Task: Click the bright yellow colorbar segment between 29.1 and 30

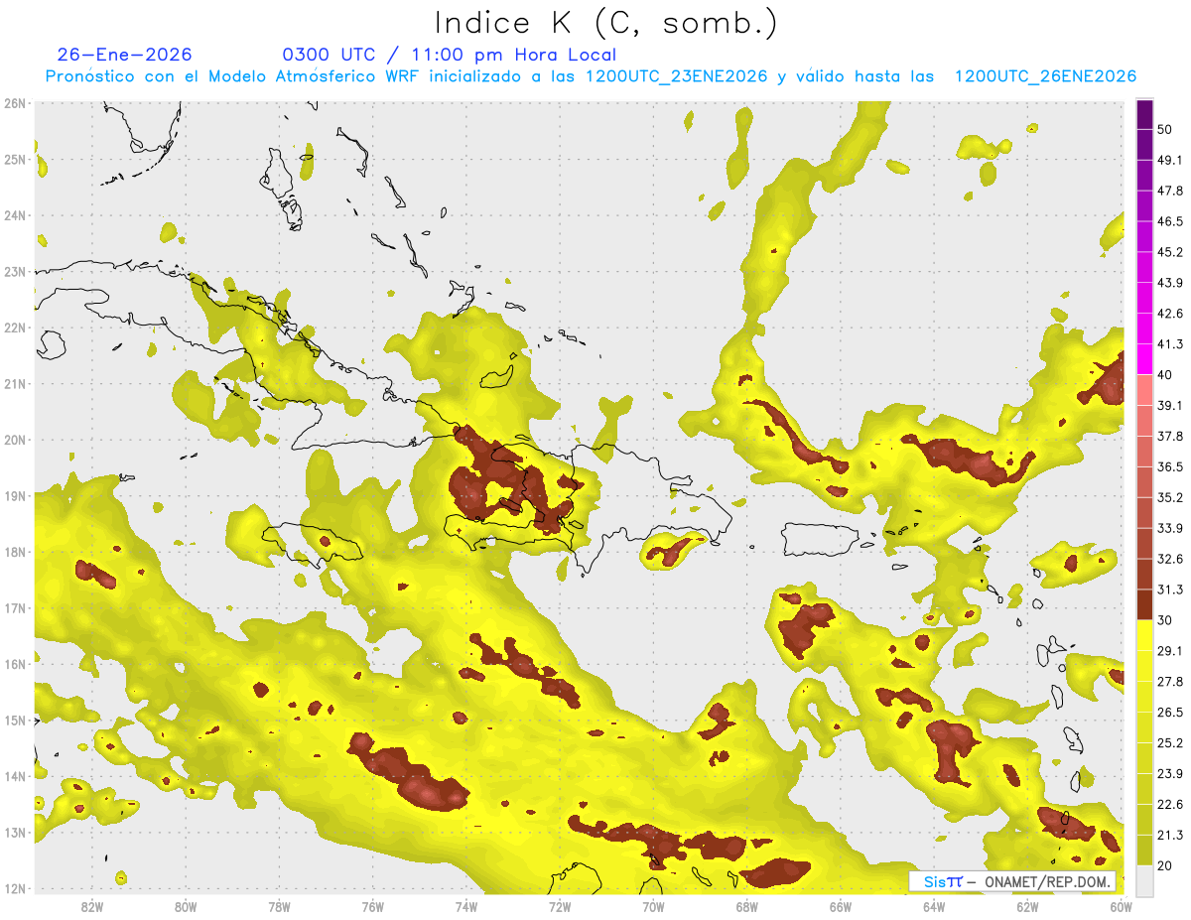Action: 1144,635
